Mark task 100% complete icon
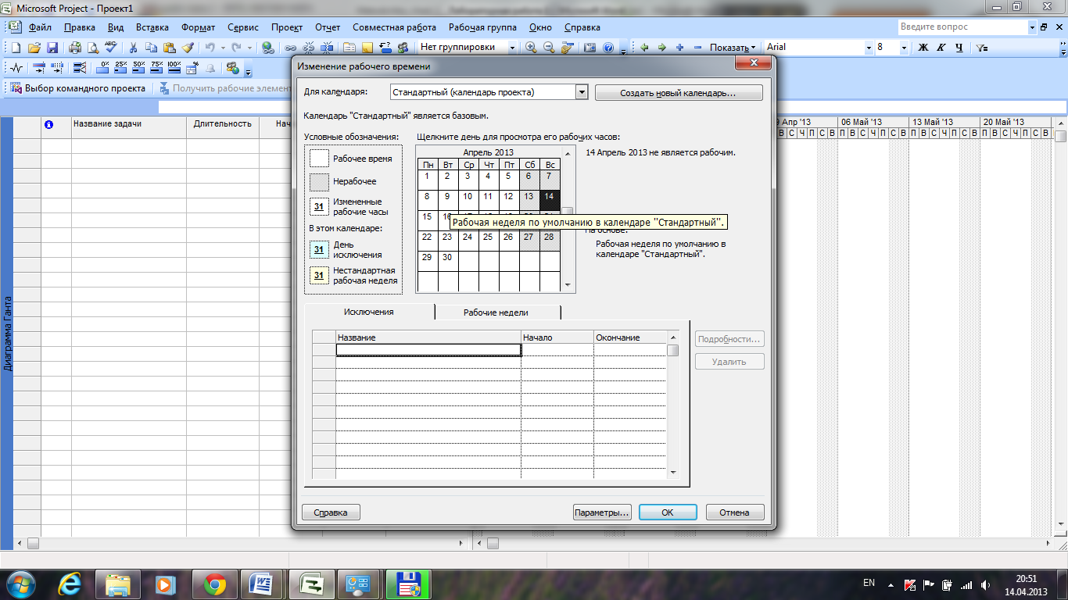This screenshot has width=1068, height=600. (x=174, y=67)
